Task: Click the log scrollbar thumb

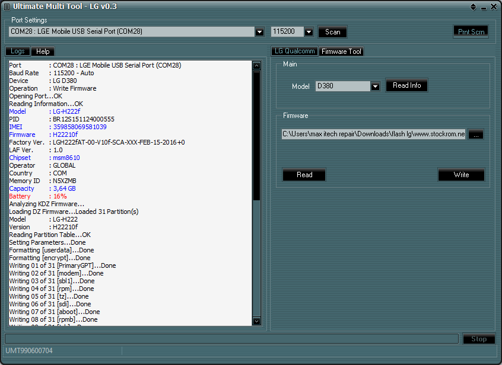Action: 256,136
